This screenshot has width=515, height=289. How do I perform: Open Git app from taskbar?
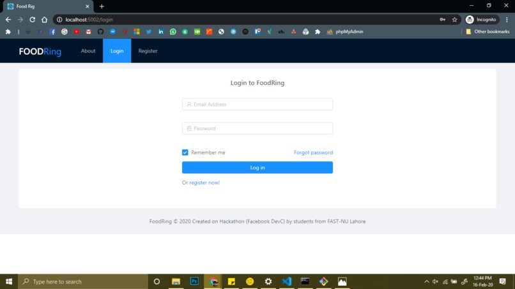tap(323, 281)
